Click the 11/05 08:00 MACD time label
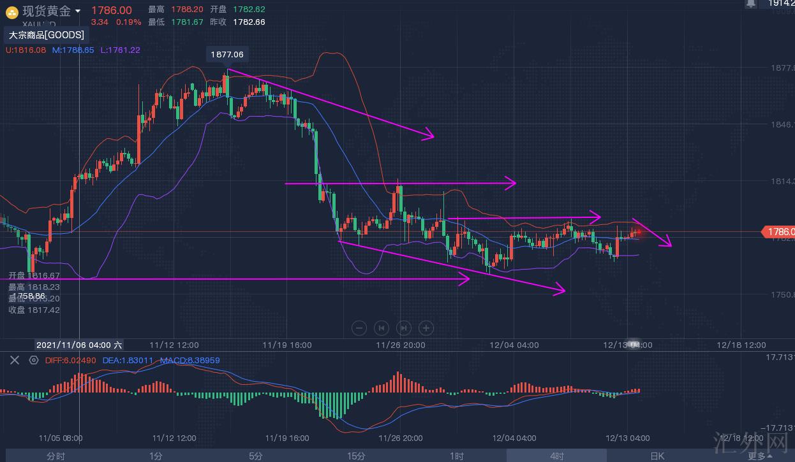 pyautogui.click(x=61, y=438)
